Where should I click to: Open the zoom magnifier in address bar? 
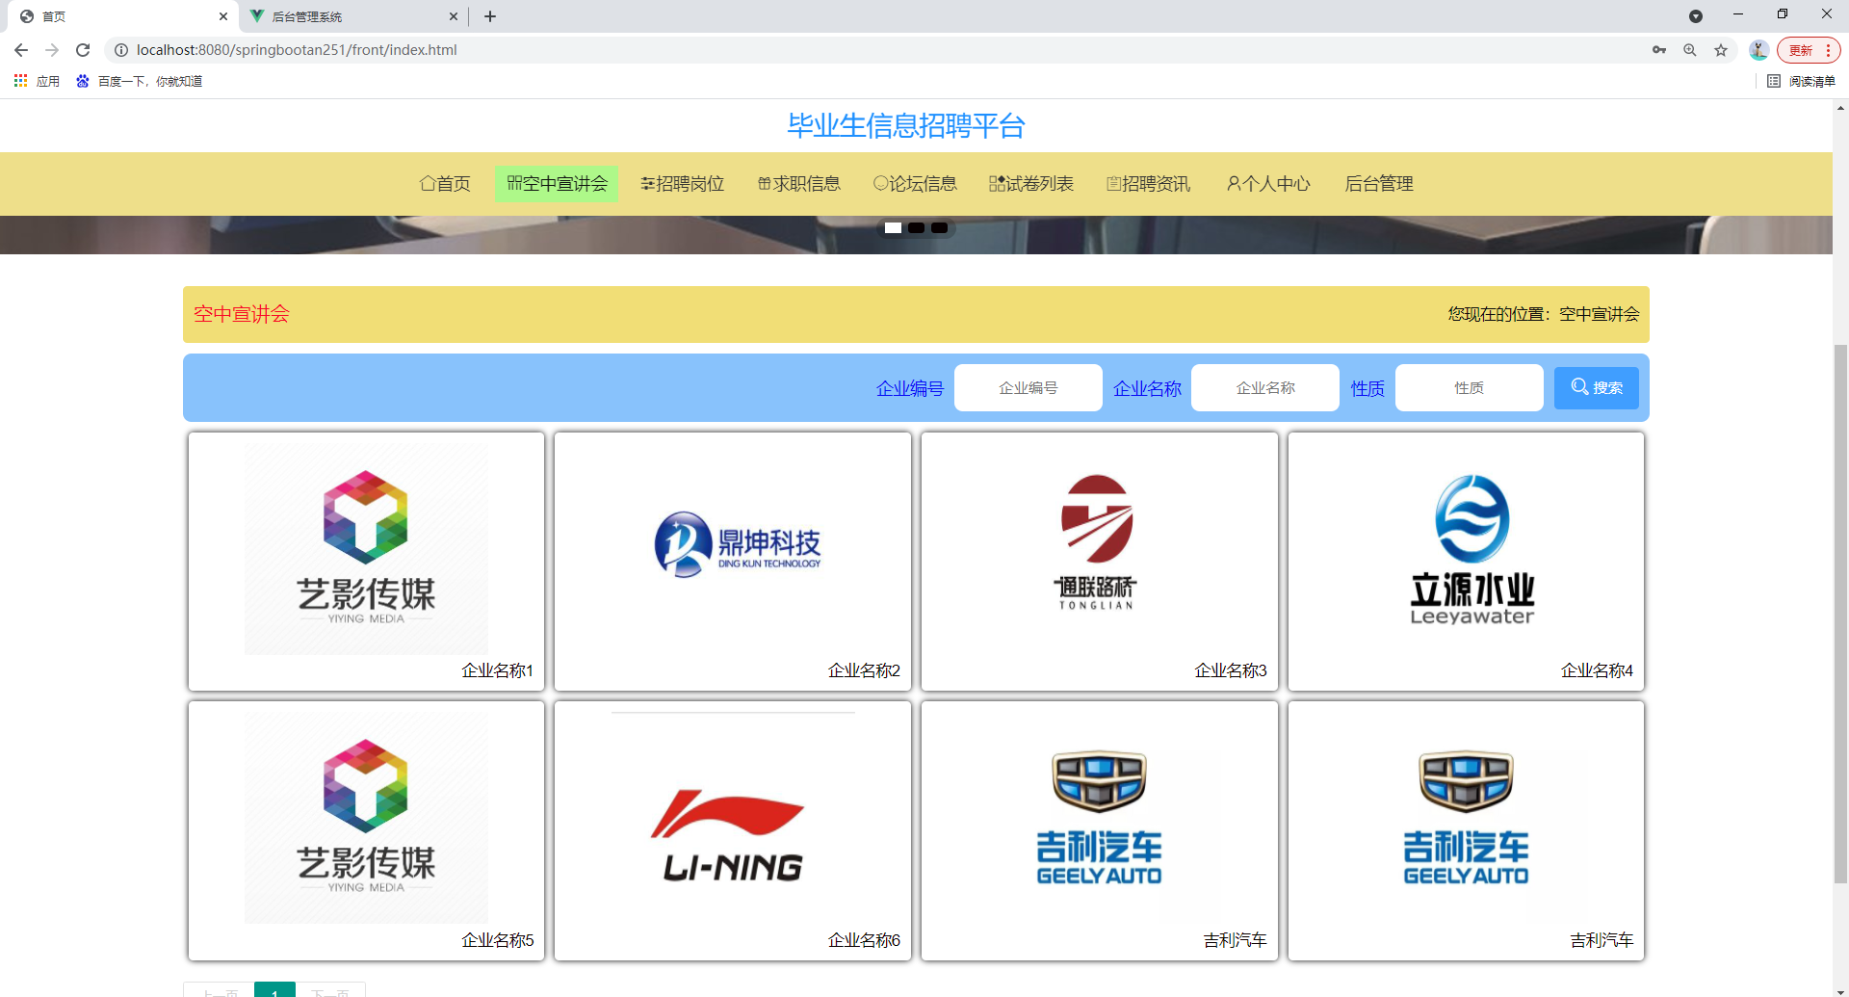(1690, 50)
